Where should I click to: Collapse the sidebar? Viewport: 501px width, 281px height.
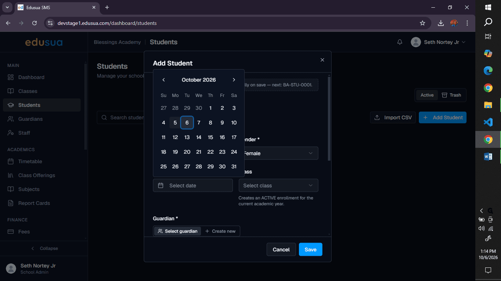tap(44, 248)
